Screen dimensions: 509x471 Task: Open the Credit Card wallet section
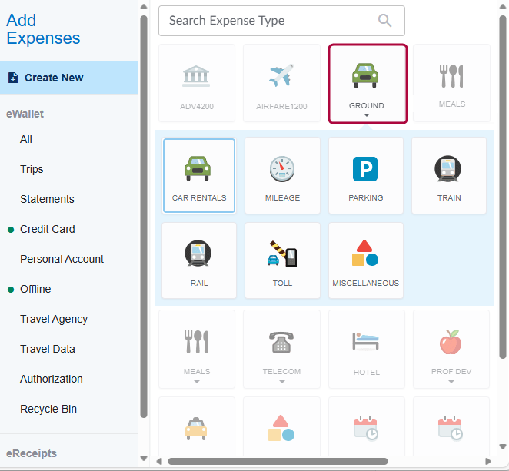[x=47, y=229]
